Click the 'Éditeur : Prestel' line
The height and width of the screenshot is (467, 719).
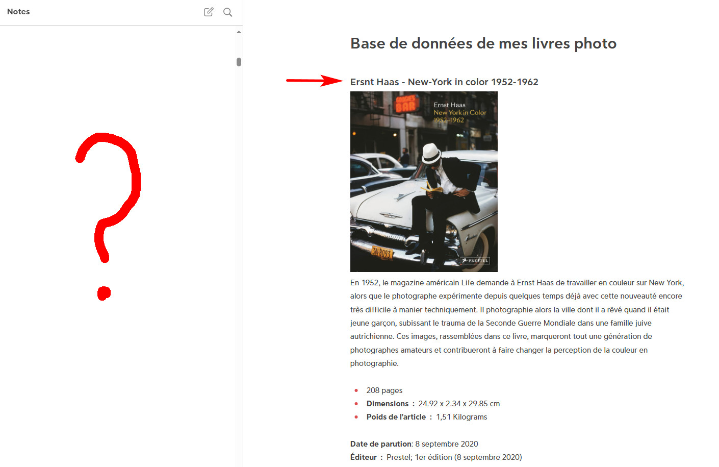click(436, 457)
